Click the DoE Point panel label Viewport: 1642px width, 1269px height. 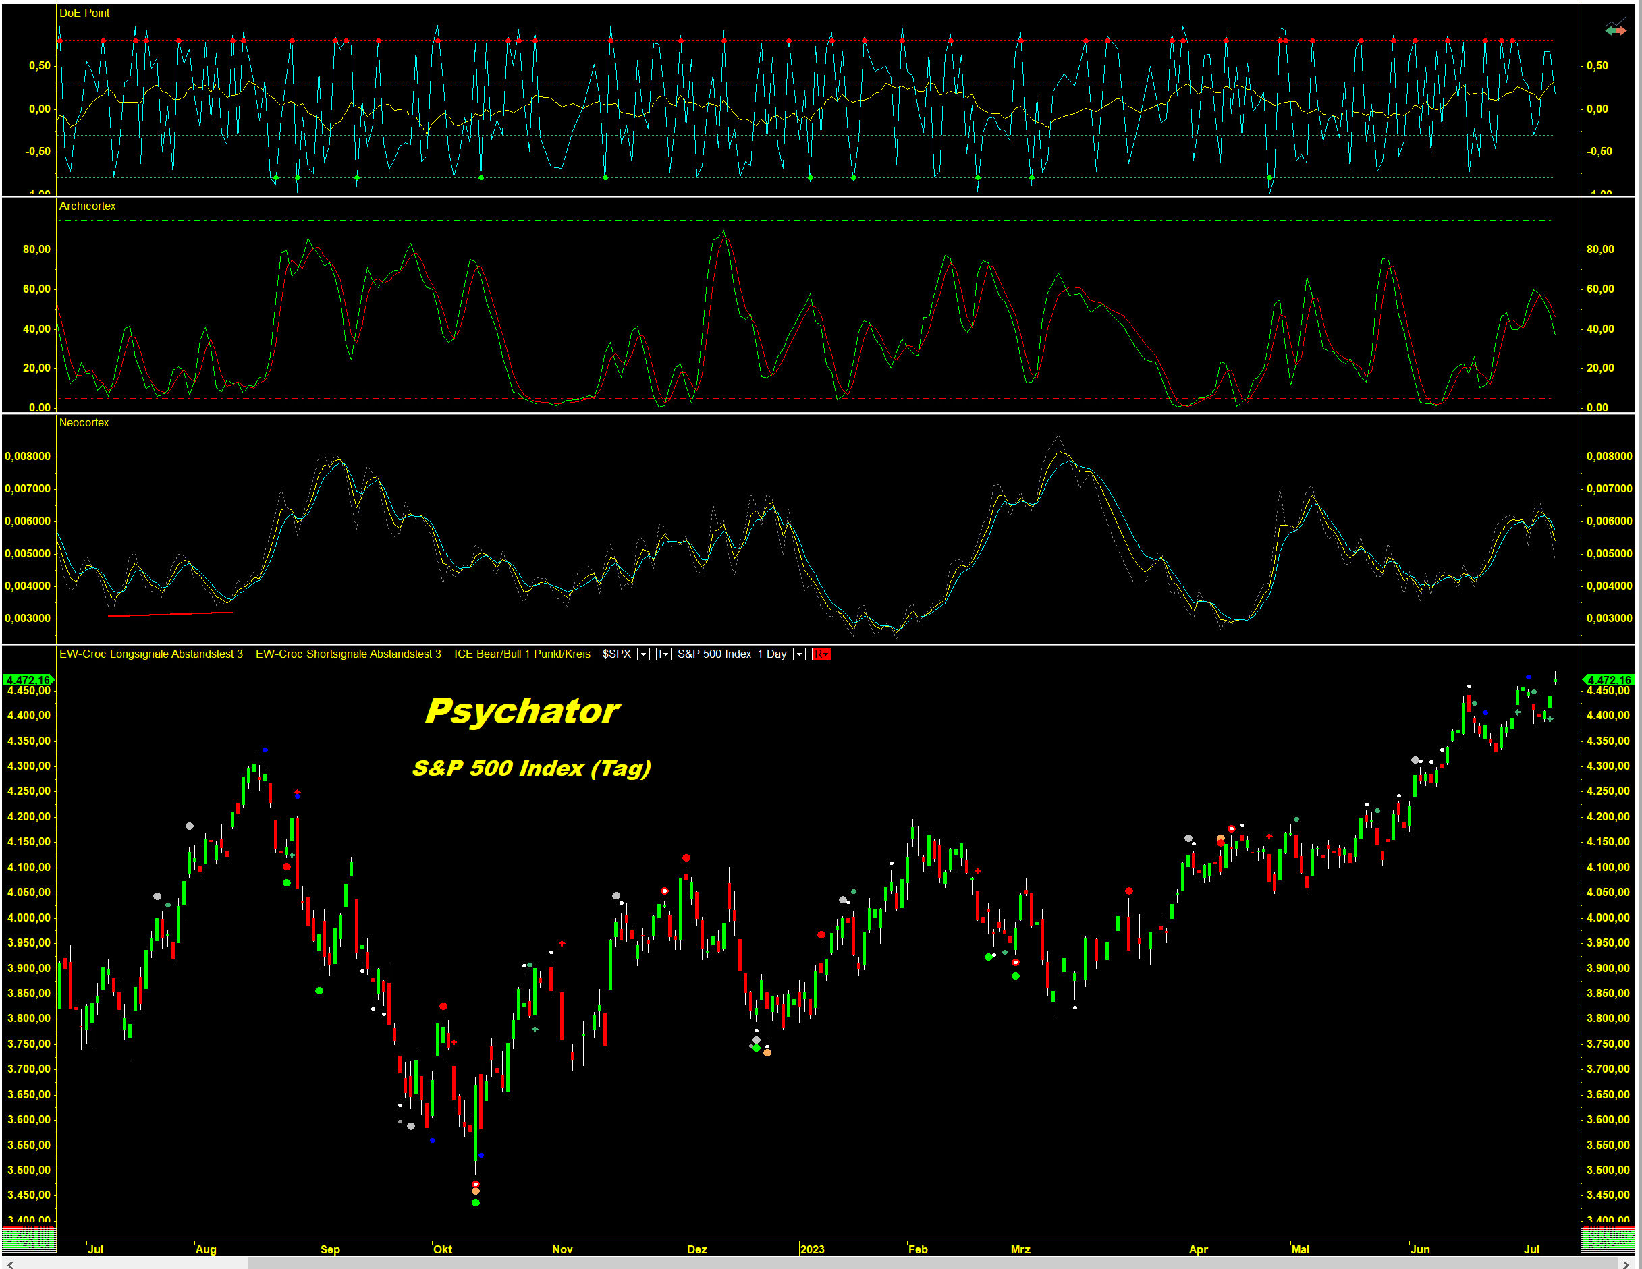(x=84, y=13)
